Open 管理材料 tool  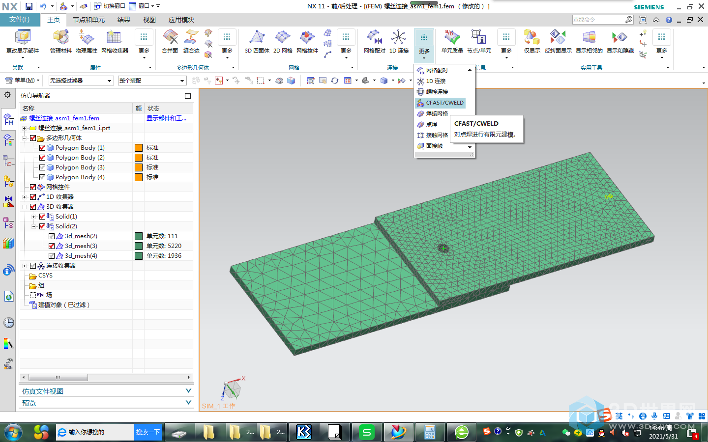(x=61, y=37)
